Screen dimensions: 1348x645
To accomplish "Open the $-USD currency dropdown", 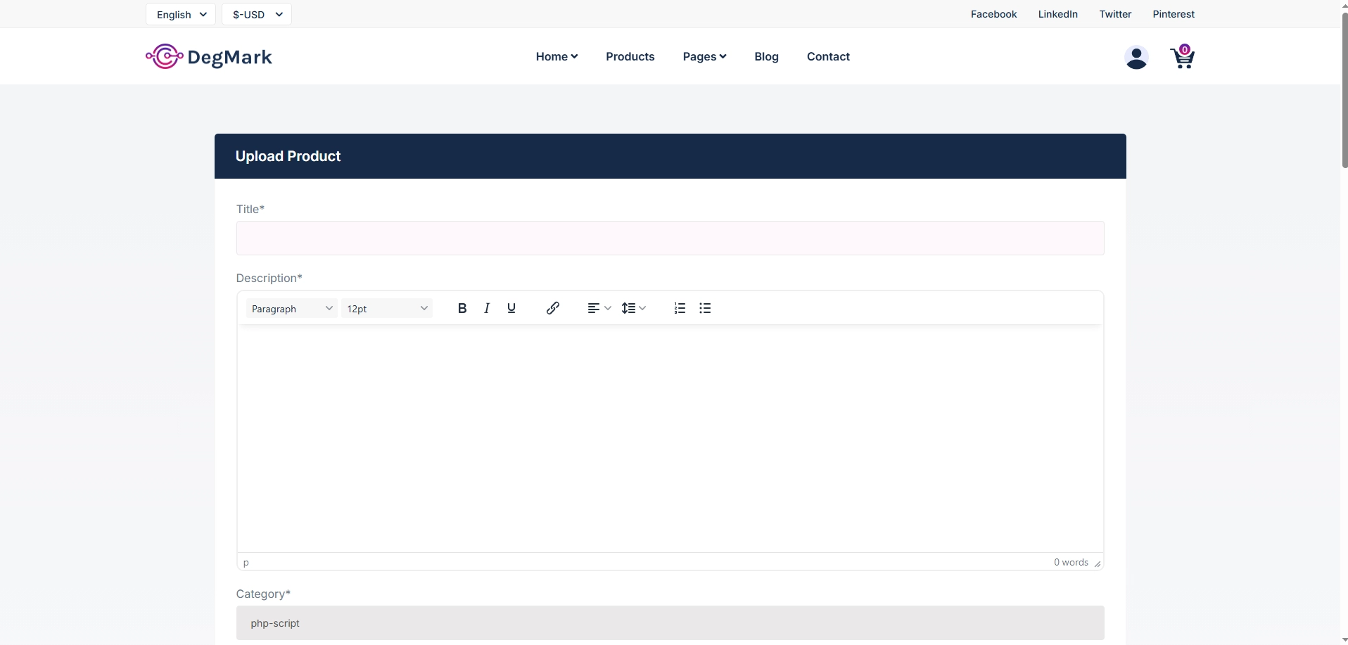I will (x=257, y=14).
